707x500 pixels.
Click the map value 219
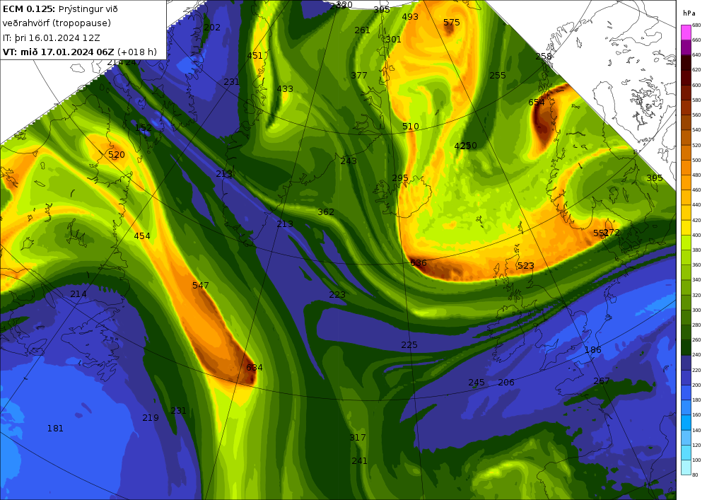(x=151, y=417)
